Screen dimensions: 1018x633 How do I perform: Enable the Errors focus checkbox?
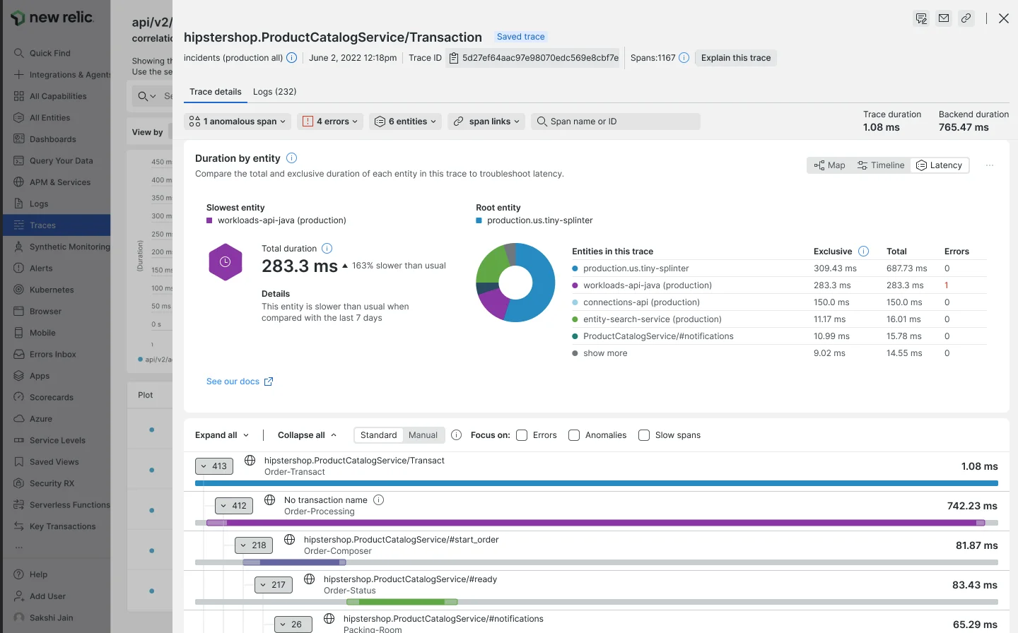pos(521,435)
